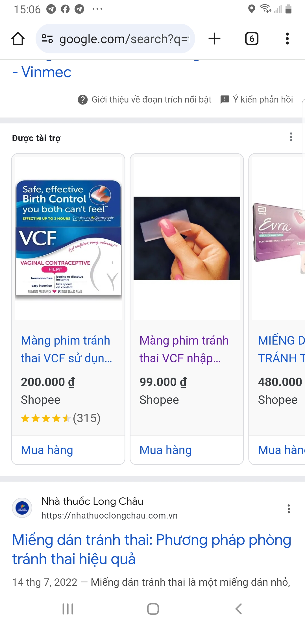Tap Android back navigation arrow

click(x=239, y=609)
